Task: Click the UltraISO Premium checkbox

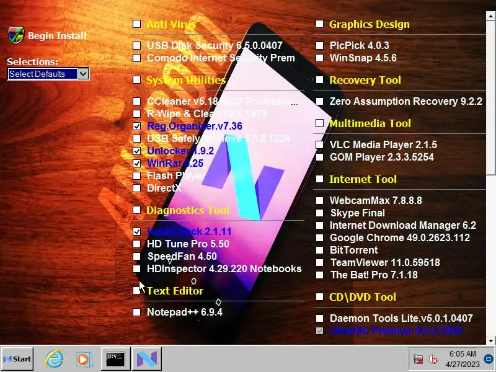Action: point(320,330)
